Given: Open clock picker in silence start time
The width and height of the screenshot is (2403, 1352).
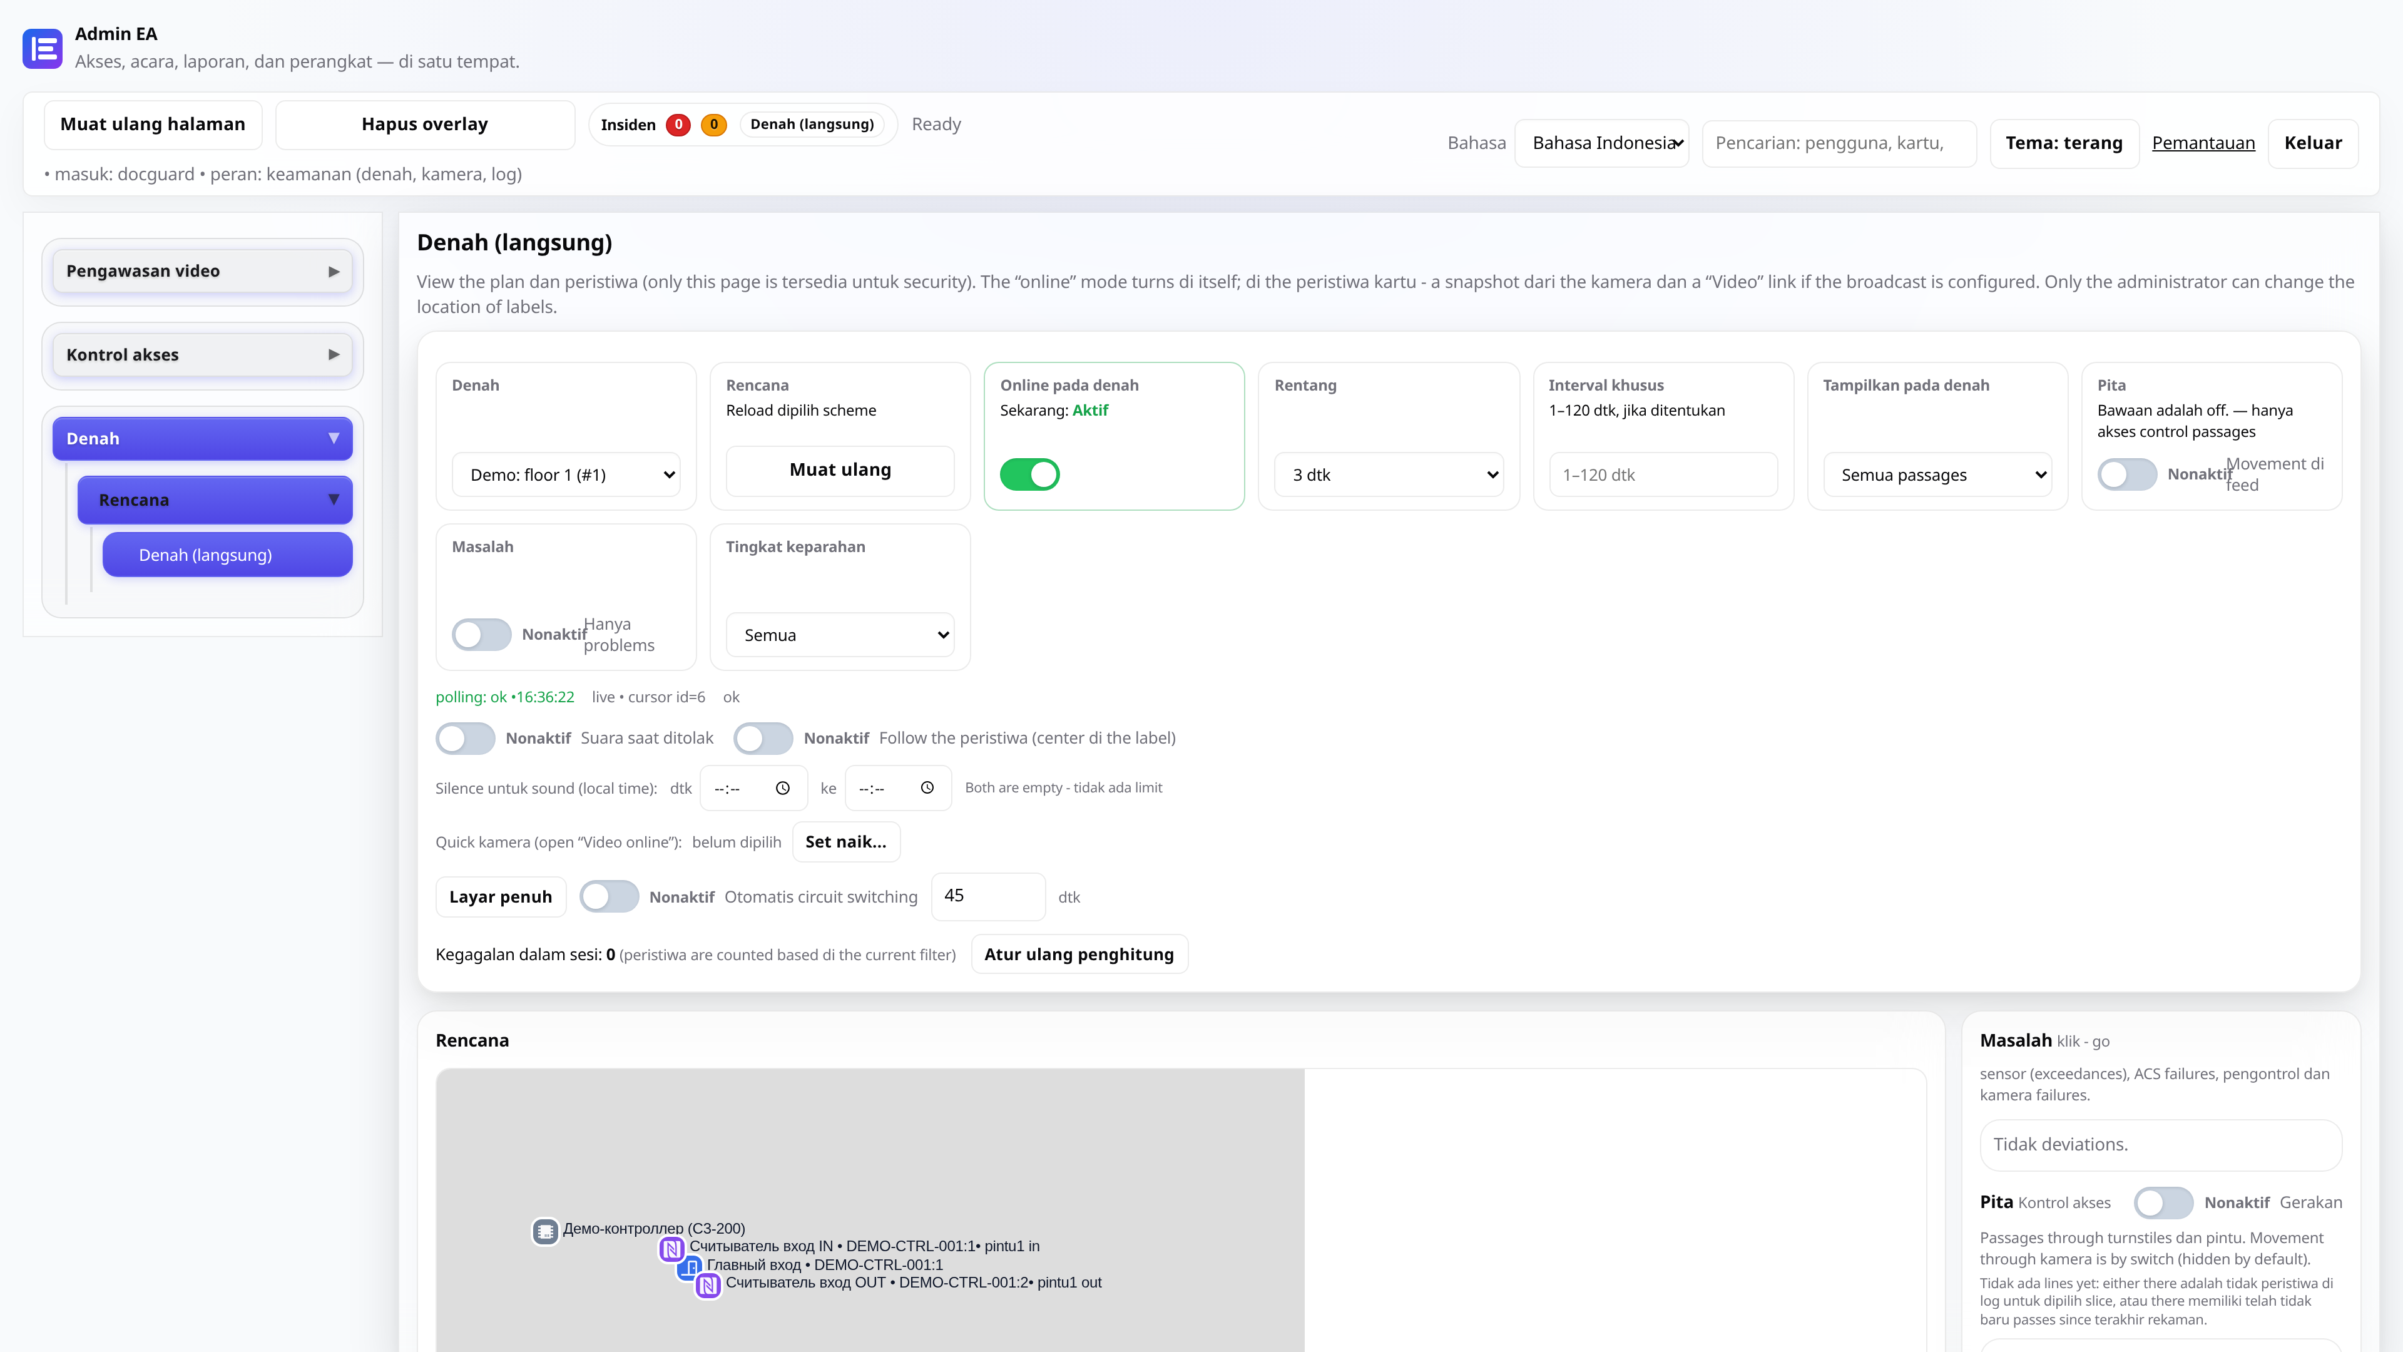Looking at the screenshot, I should (x=783, y=789).
